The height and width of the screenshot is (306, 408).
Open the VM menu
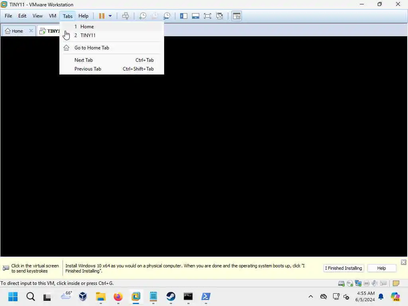coord(53,16)
